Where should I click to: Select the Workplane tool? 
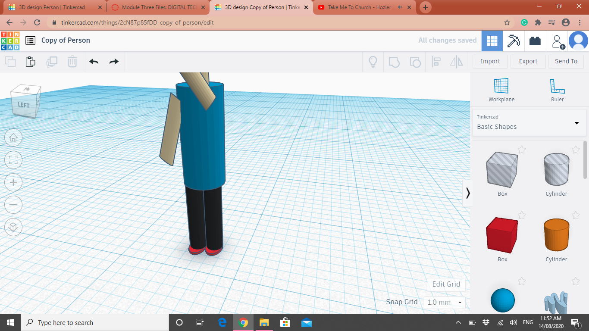pos(501,91)
